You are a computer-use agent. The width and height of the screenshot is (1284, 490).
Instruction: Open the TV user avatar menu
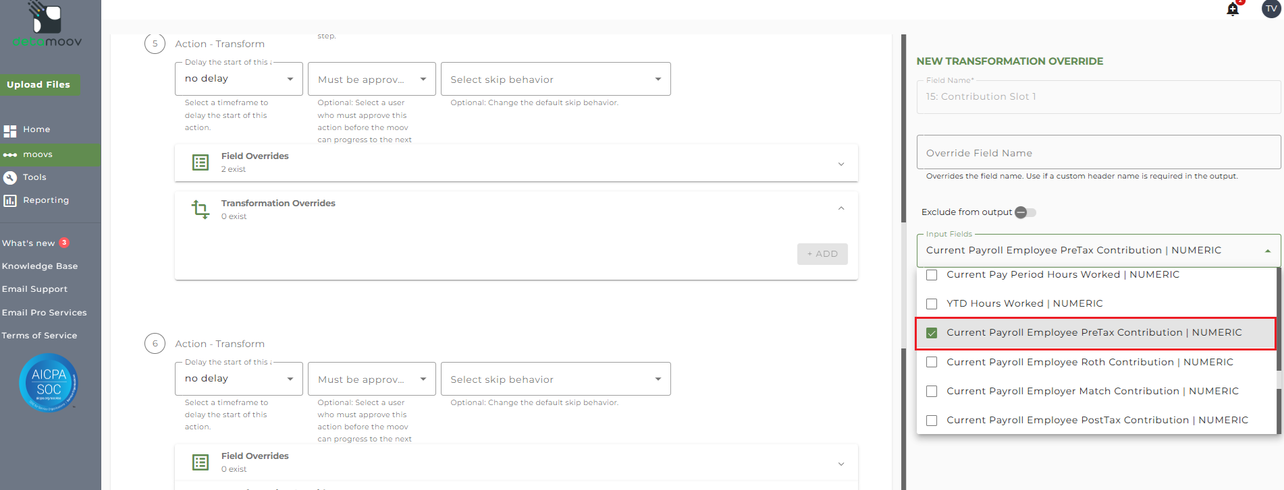pyautogui.click(x=1270, y=9)
